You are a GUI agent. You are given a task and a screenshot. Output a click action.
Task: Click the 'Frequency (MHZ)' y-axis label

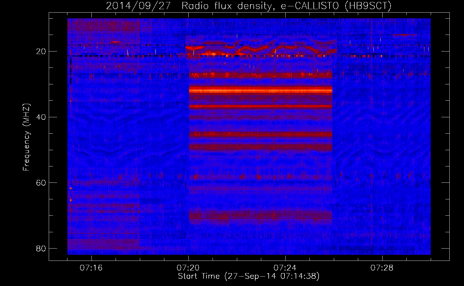(x=26, y=137)
